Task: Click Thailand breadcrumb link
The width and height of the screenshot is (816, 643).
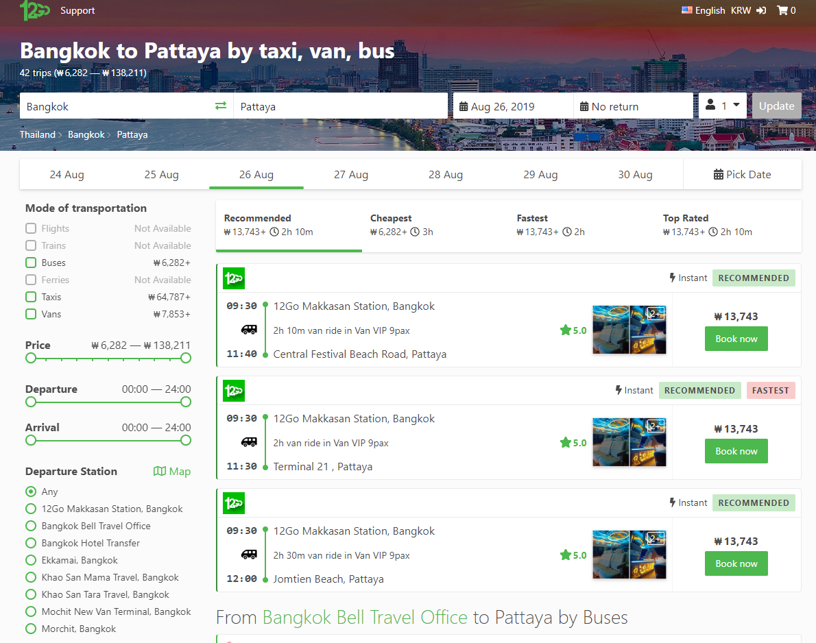Action: pos(38,134)
